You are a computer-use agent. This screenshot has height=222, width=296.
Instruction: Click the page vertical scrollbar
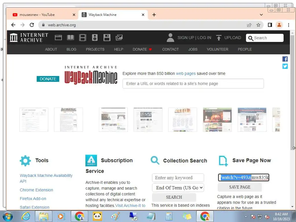[292, 92]
